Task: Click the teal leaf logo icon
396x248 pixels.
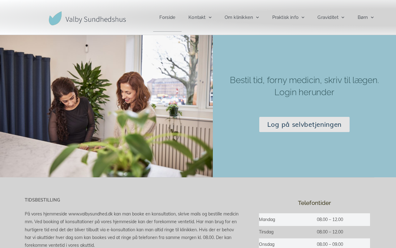Action: pos(55,18)
